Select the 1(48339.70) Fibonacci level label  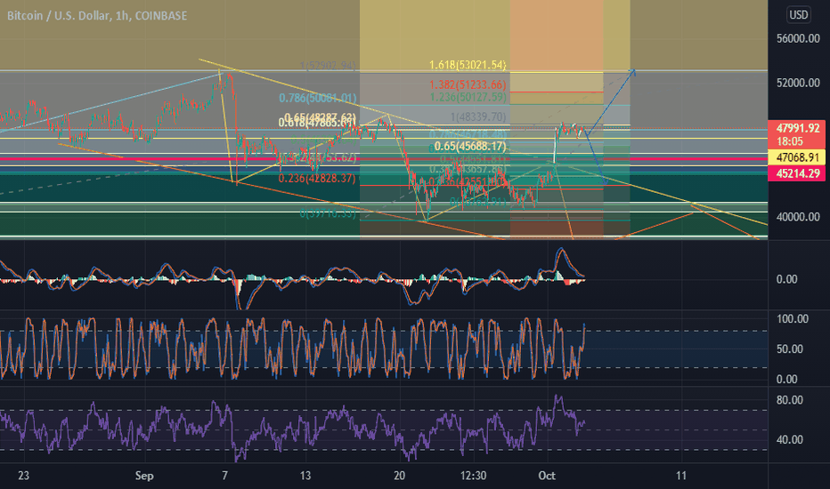point(478,116)
